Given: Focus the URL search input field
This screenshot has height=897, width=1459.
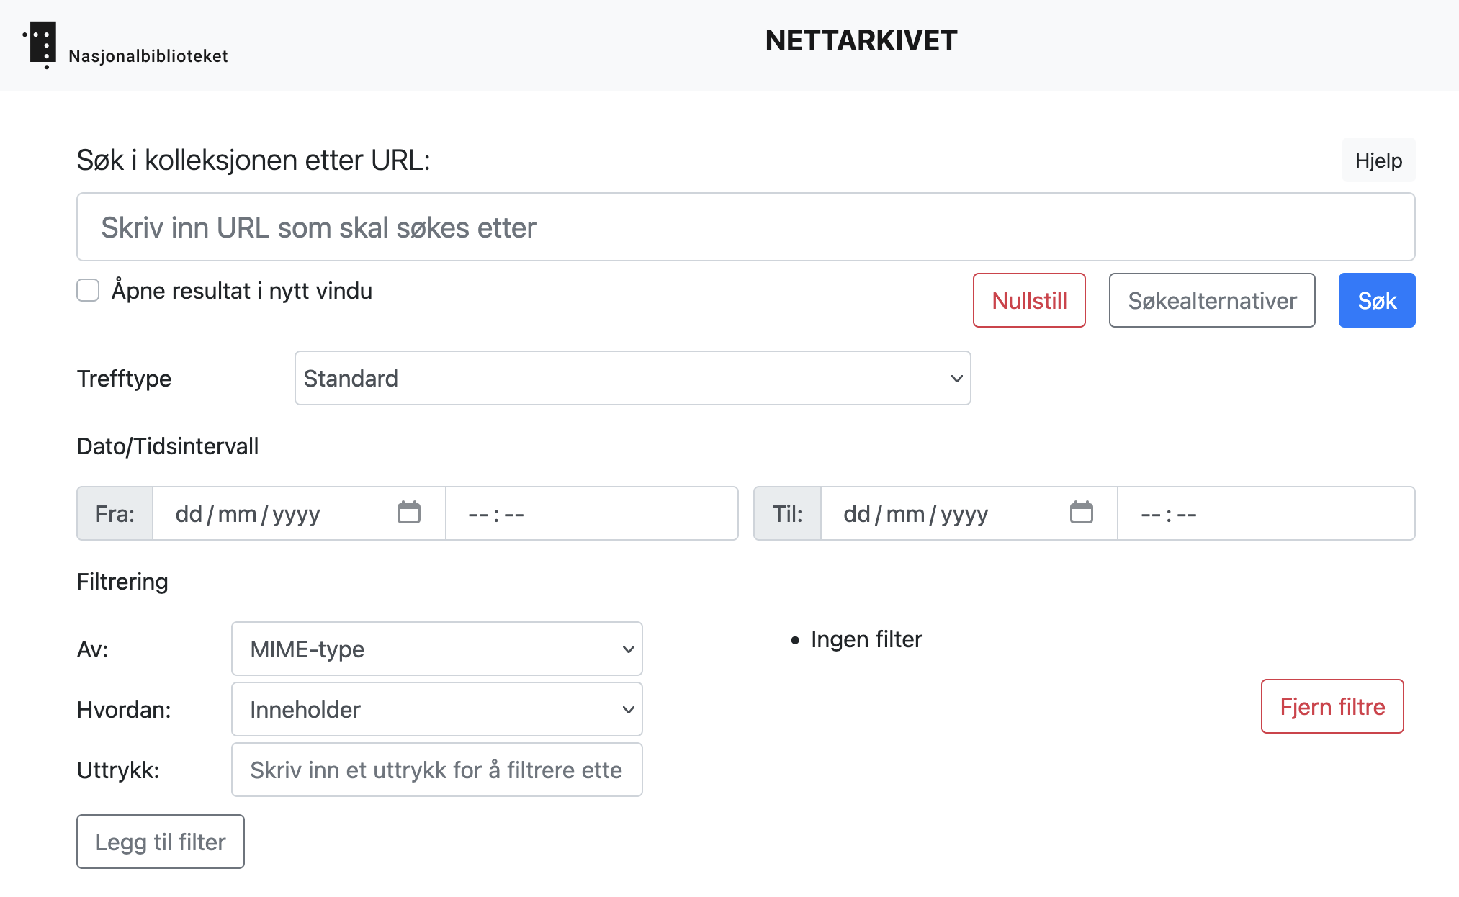Looking at the screenshot, I should pyautogui.click(x=745, y=227).
